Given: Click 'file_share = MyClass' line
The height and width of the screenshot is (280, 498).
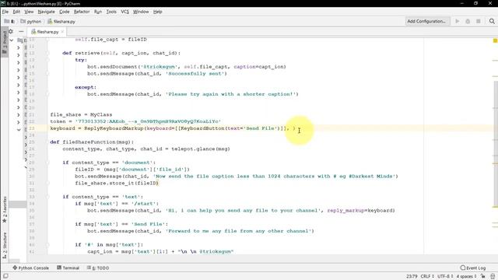Looking at the screenshot, I should click(x=81, y=114).
